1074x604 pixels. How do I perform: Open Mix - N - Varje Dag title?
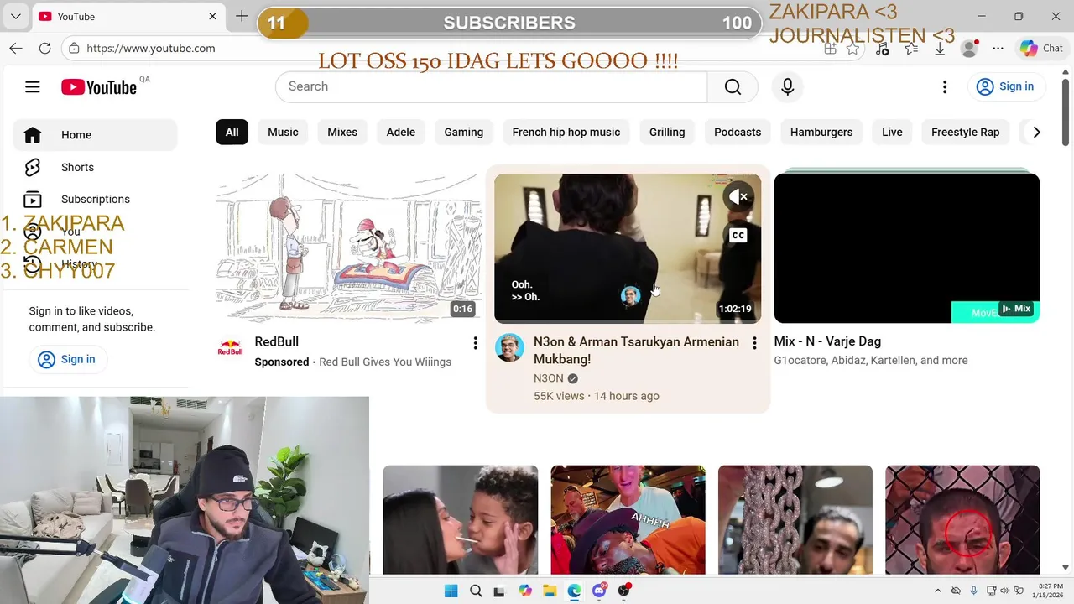(827, 341)
